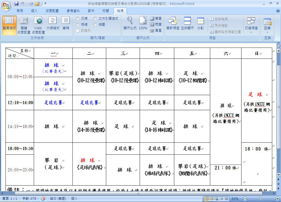The height and width of the screenshot is (202, 281).
Task: Click 同步捲動 synchronous scrolling
Action: [x=219, y=25]
